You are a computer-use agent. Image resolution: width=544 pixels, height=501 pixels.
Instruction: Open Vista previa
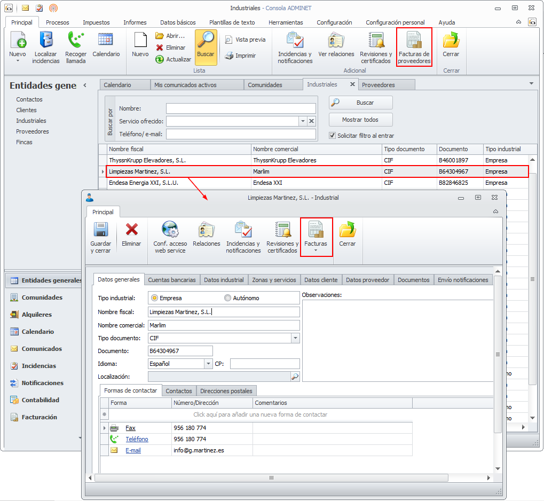point(245,40)
